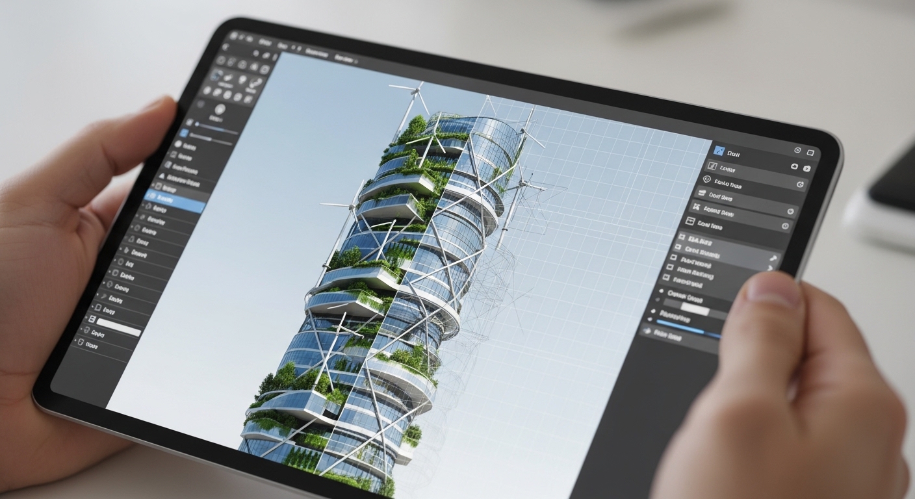This screenshot has width=915, height=499.
Task: Toggle the blue square box in left panel
Action: [184, 133]
